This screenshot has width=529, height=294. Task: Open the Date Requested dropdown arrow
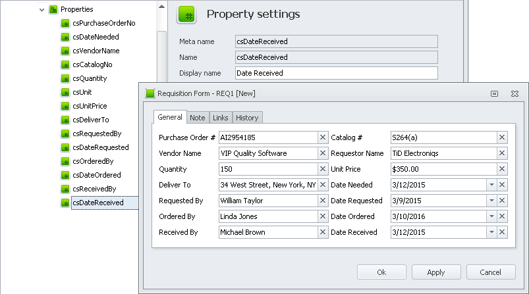[491, 201]
